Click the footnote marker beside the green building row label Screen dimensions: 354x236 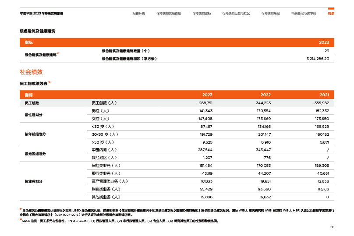point(59,53)
